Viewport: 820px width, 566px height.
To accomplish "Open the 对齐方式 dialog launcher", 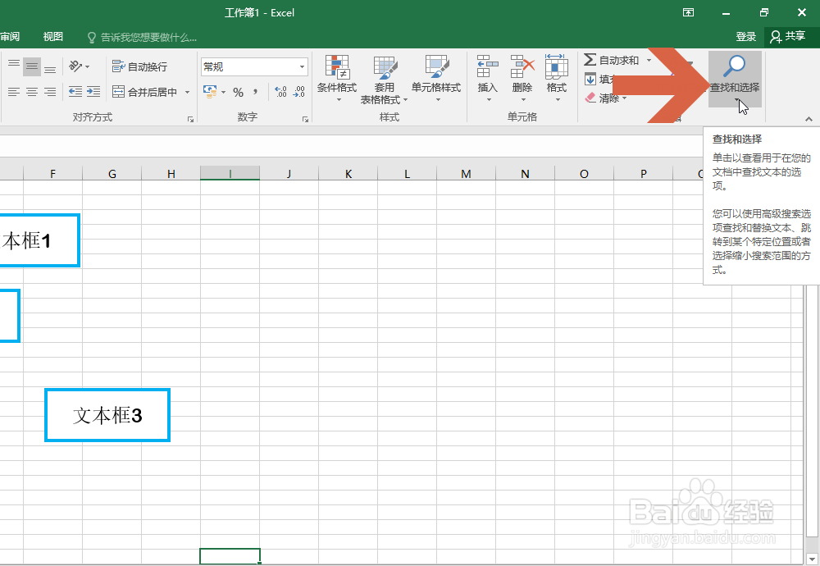I will pos(190,119).
